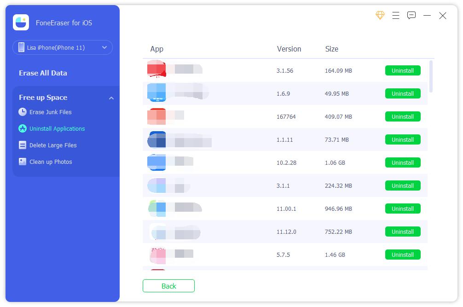Click the size value 752.22 MB

click(x=338, y=232)
